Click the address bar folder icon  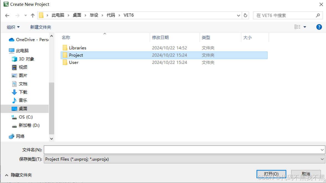(x=41, y=15)
